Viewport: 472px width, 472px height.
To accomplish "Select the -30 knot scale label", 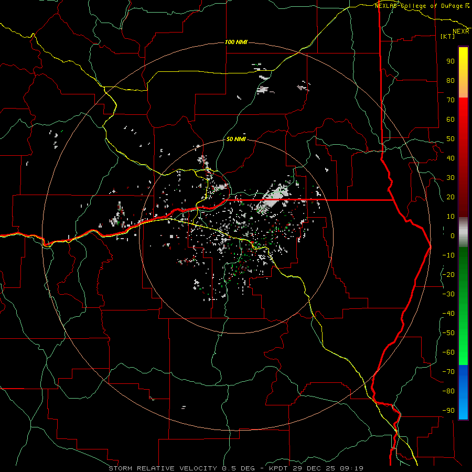I will pyautogui.click(x=448, y=294).
